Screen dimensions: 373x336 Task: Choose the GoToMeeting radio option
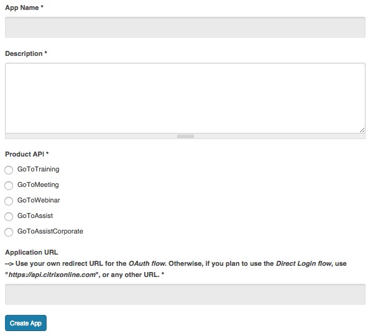click(x=9, y=186)
